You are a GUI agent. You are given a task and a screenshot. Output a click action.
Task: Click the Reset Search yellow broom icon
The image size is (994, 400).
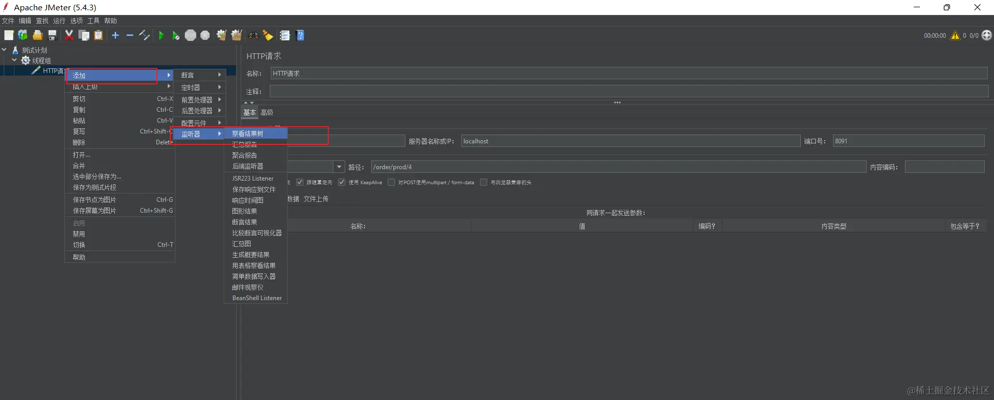click(268, 35)
